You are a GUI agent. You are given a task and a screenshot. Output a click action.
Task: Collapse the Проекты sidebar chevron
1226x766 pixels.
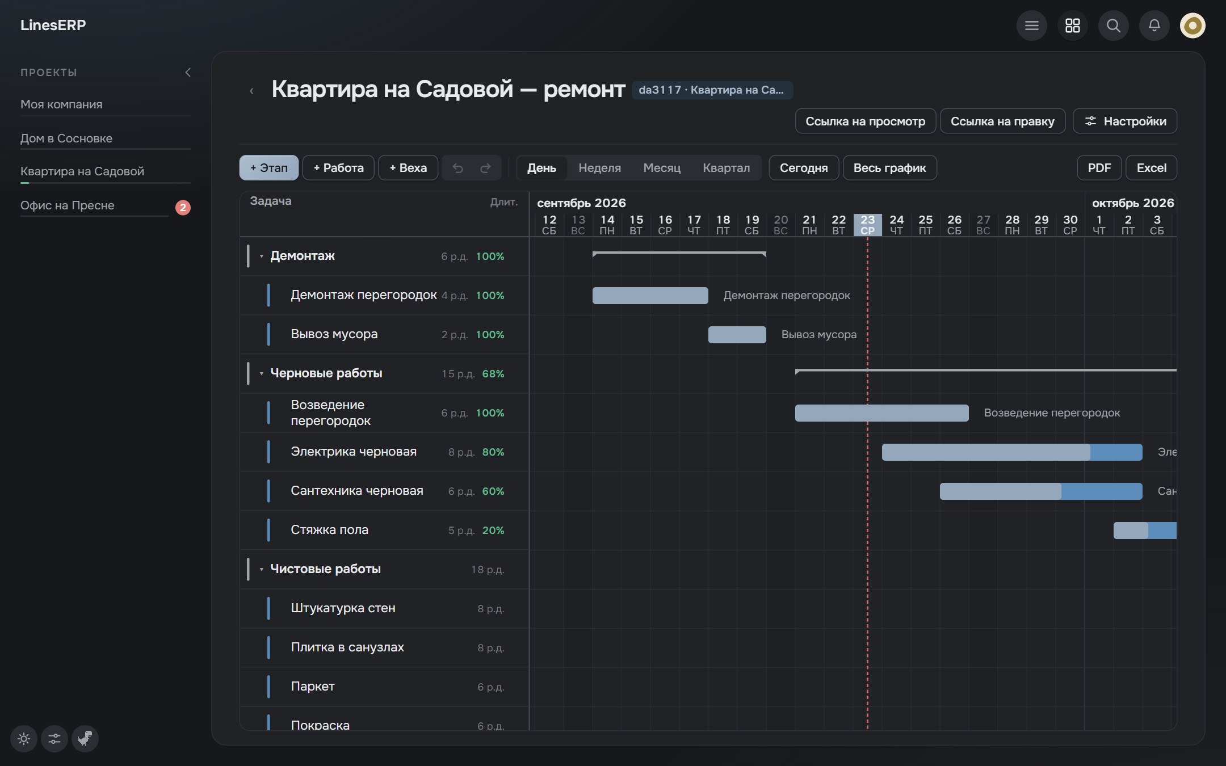(x=188, y=72)
